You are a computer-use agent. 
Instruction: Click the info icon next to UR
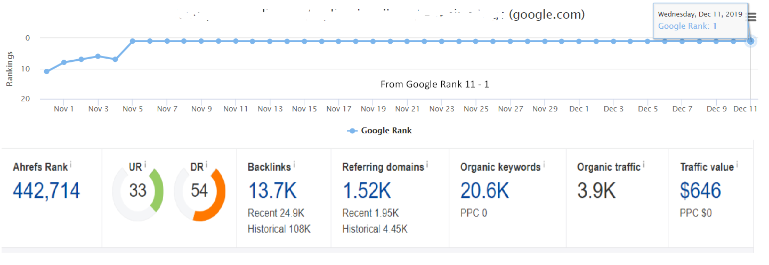(145, 164)
